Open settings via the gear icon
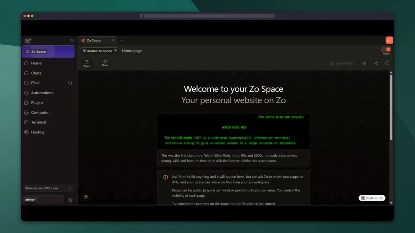 click(x=70, y=200)
